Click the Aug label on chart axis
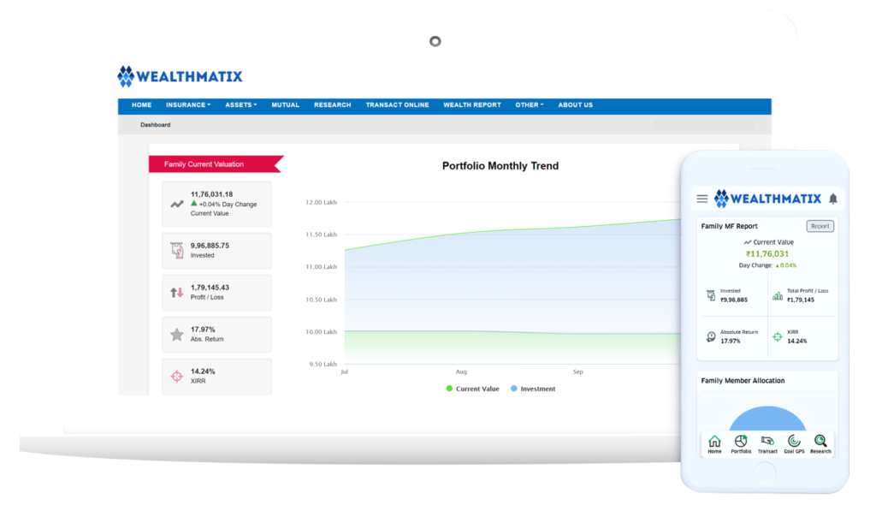Image resolution: width=876 pixels, height=511 pixels. (x=461, y=371)
